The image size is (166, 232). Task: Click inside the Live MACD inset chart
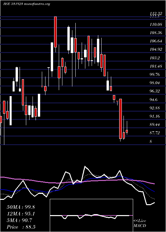(x=91, y=215)
